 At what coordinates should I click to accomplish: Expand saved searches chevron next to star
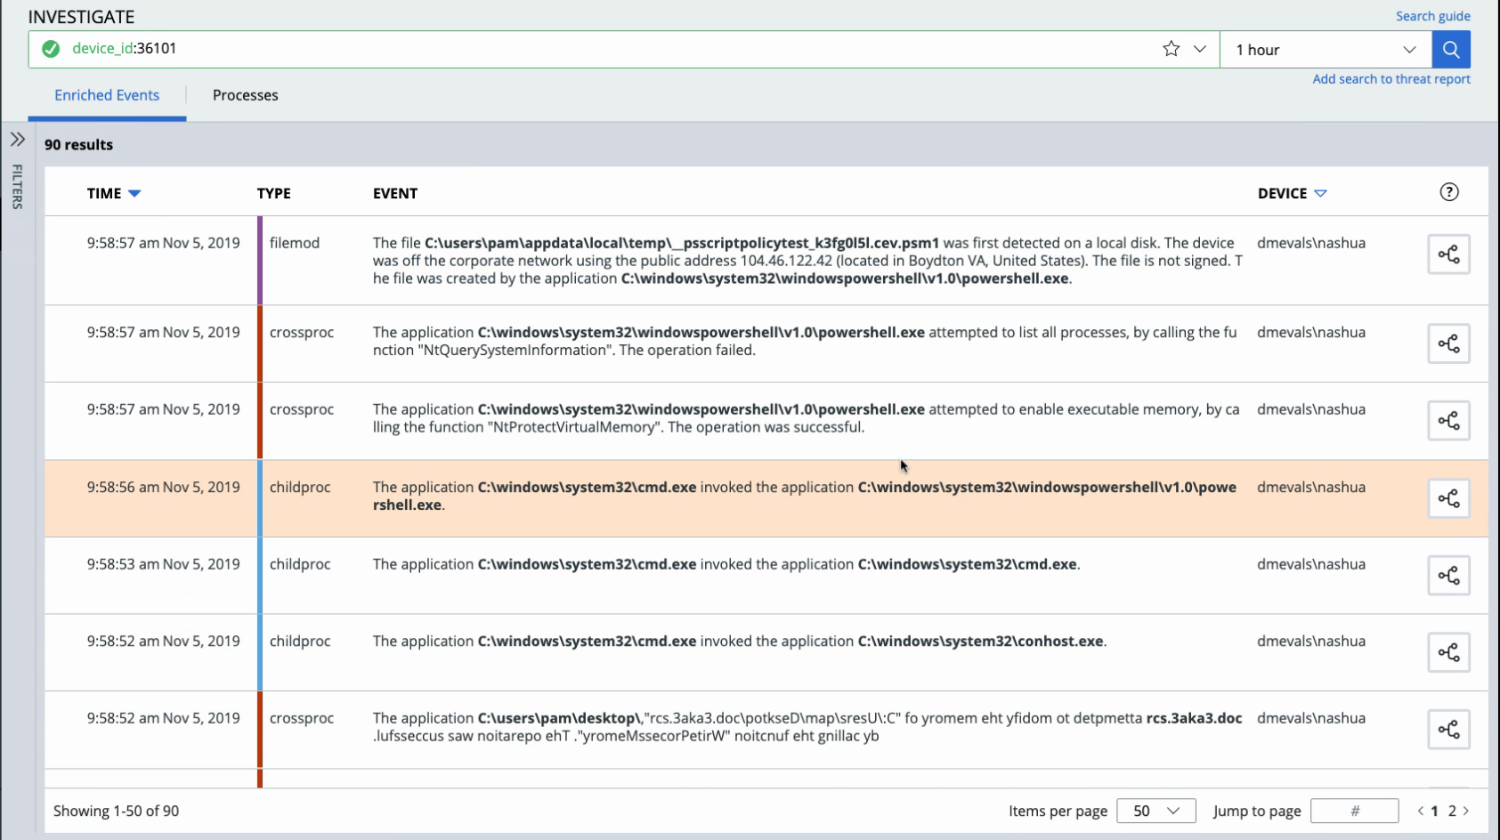[1200, 49]
